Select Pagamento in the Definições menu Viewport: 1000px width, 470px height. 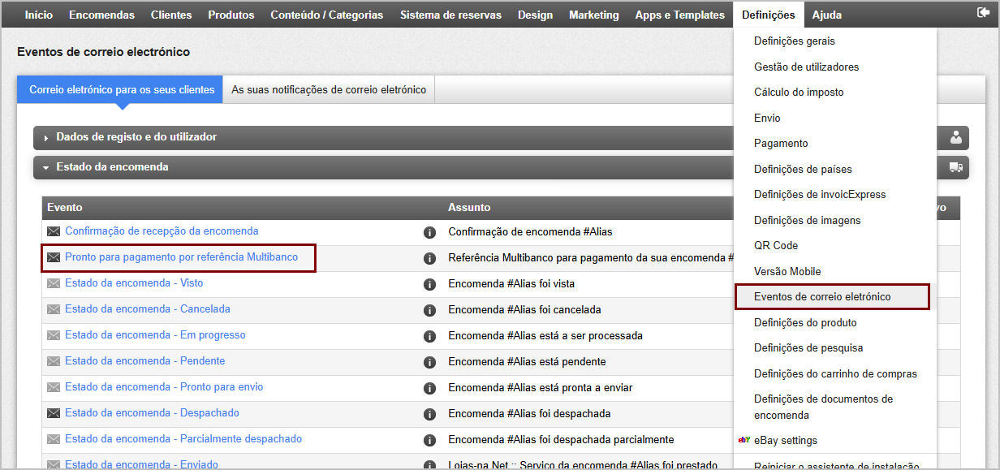click(781, 144)
